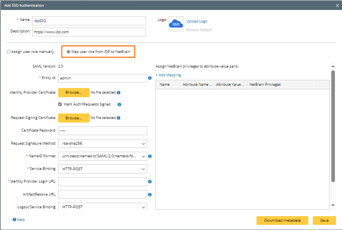Click the SSO cloud logo icon
Image resolution: width=342 pixels, height=230 pixels.
[x=176, y=24]
